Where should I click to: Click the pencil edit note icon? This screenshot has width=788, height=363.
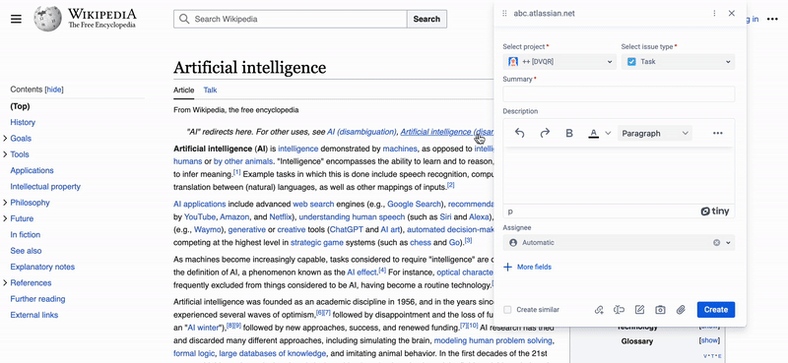pyautogui.click(x=639, y=310)
